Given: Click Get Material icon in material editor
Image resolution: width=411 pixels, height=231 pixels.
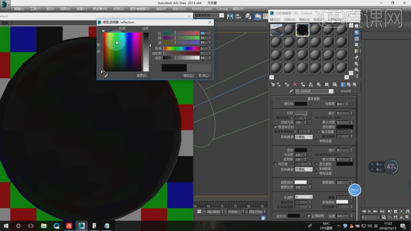Looking at the screenshot, I should tap(273, 84).
